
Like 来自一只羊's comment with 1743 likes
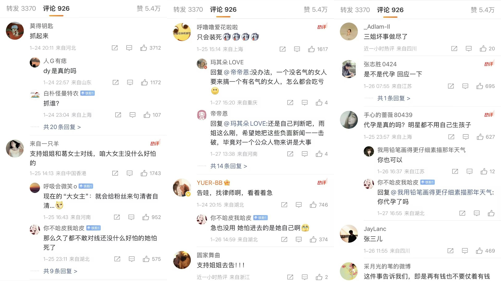pos(144,173)
